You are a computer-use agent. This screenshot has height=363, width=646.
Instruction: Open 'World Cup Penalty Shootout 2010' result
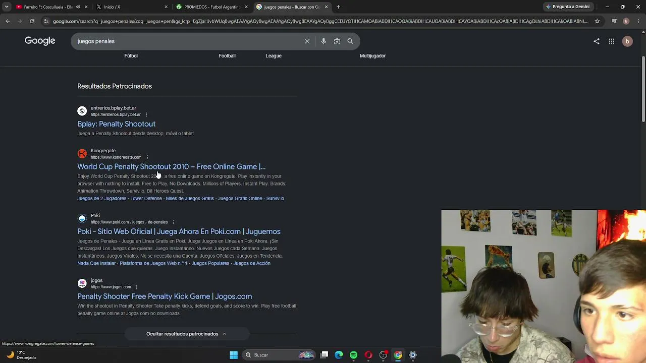pyautogui.click(x=171, y=167)
